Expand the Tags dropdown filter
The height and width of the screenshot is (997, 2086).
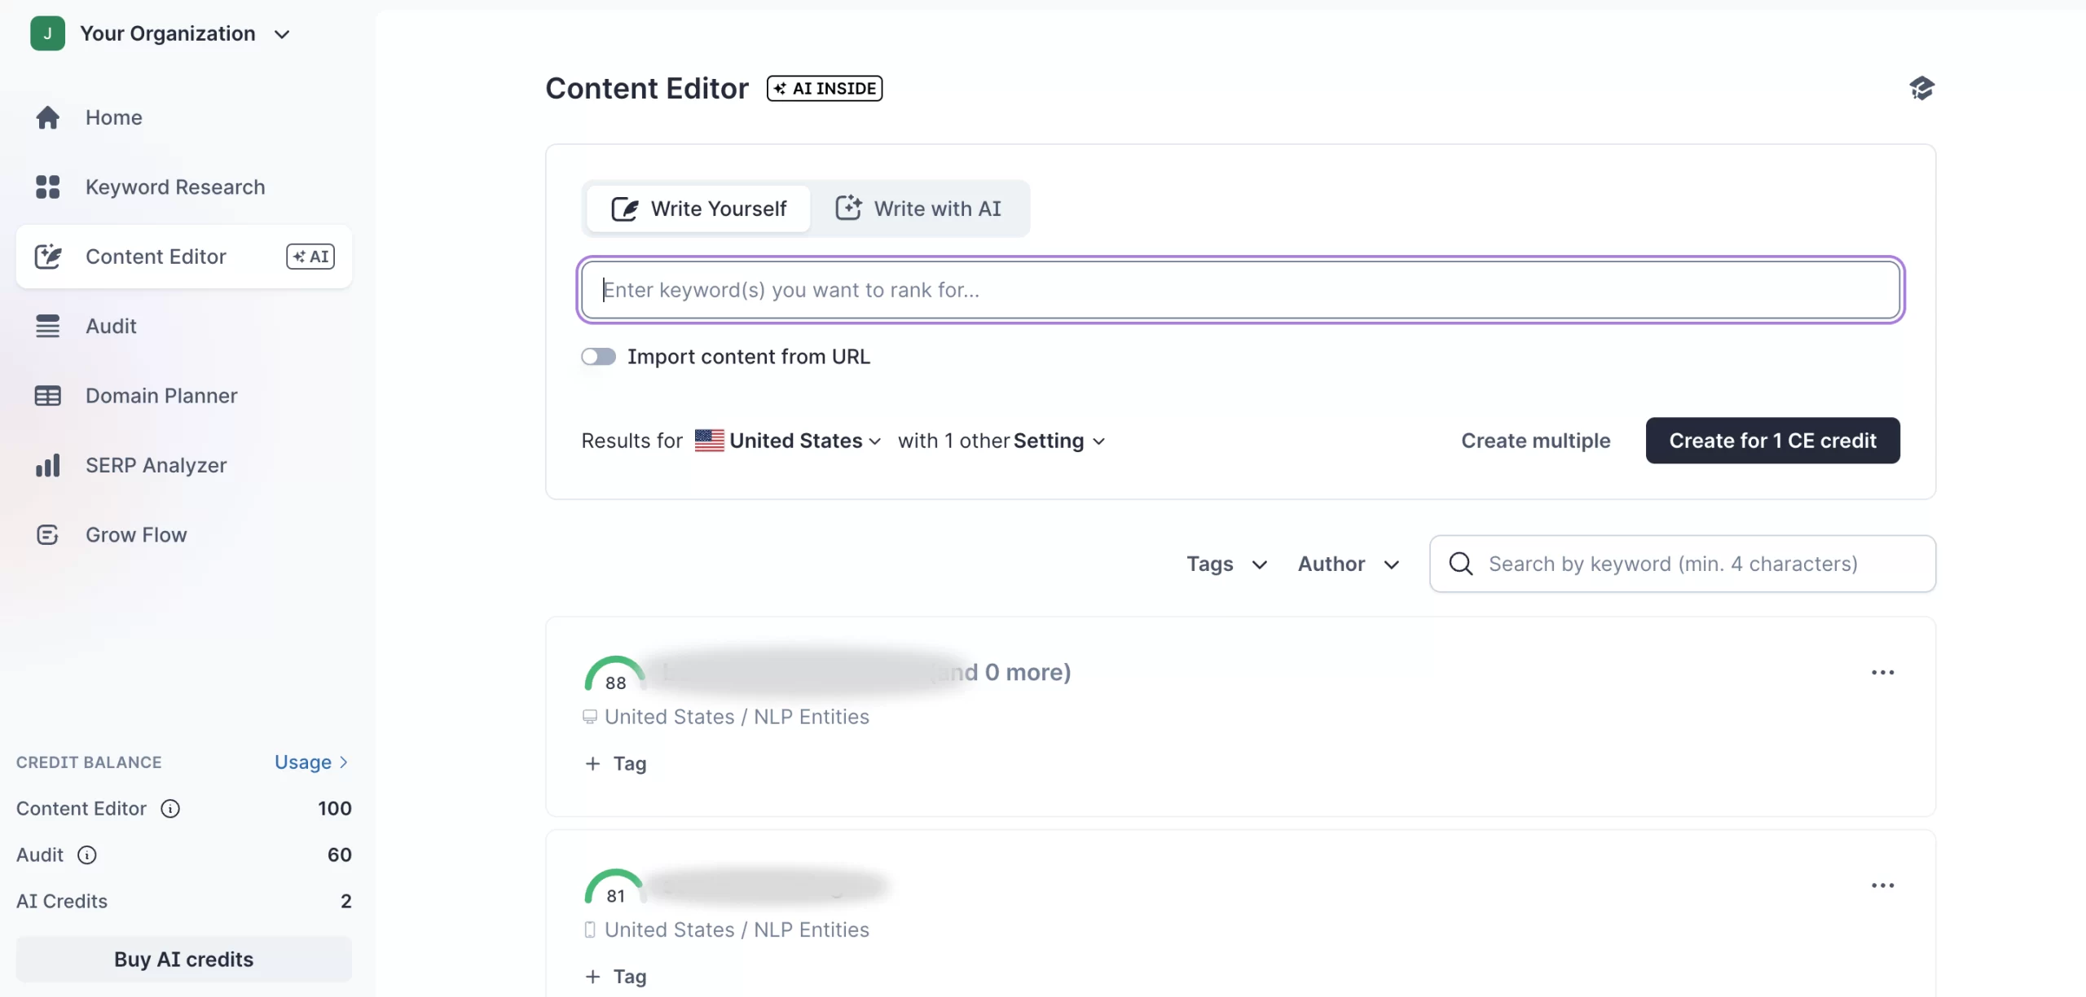click(1224, 562)
